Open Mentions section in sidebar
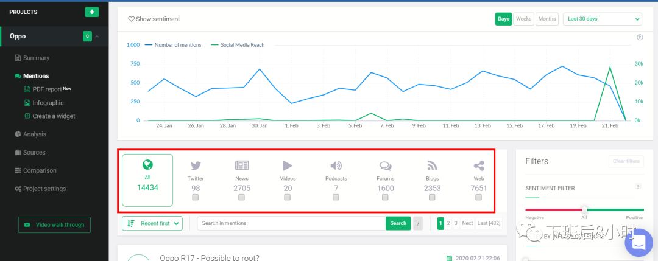This screenshot has height=261, width=658. tap(36, 76)
